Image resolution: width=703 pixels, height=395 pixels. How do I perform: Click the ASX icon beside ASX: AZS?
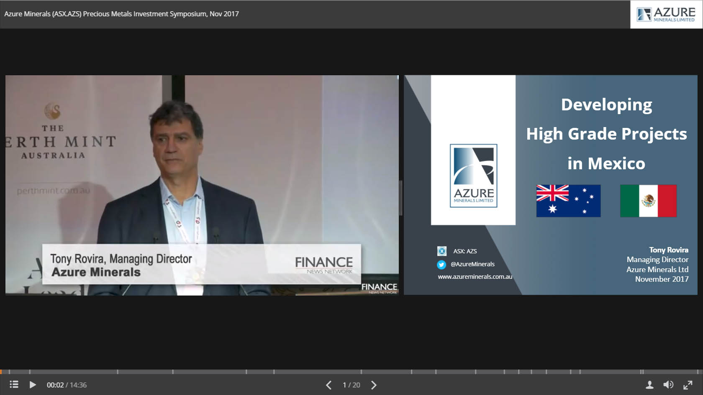pyautogui.click(x=441, y=251)
